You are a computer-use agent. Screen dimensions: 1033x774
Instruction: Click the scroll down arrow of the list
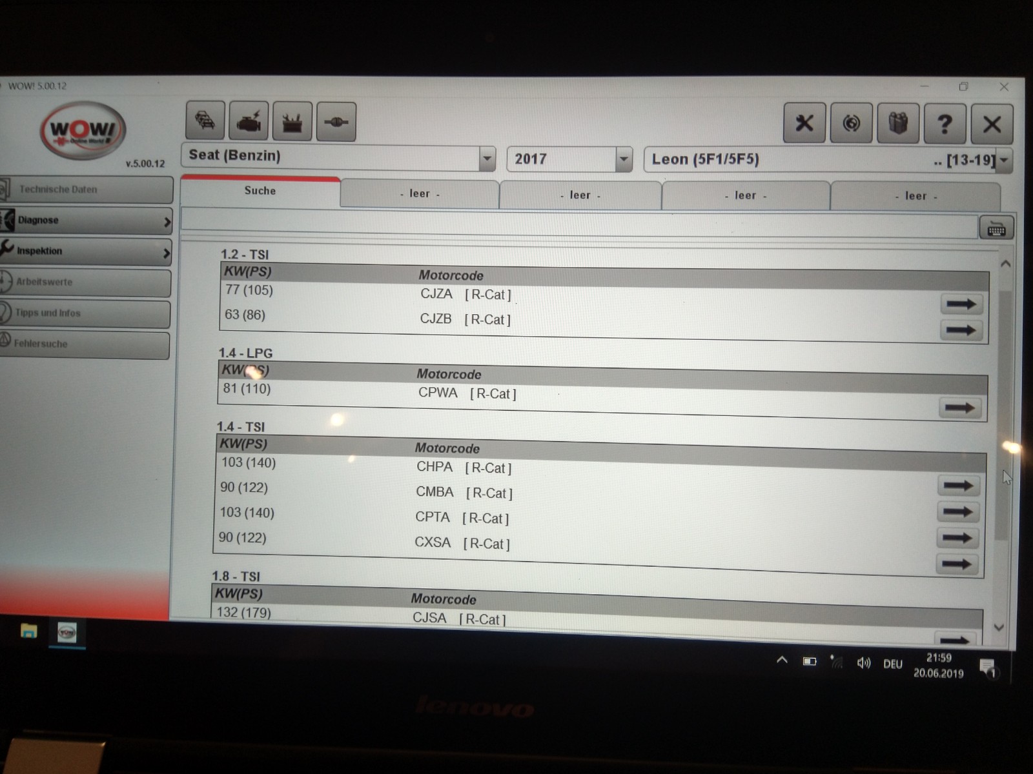[999, 627]
